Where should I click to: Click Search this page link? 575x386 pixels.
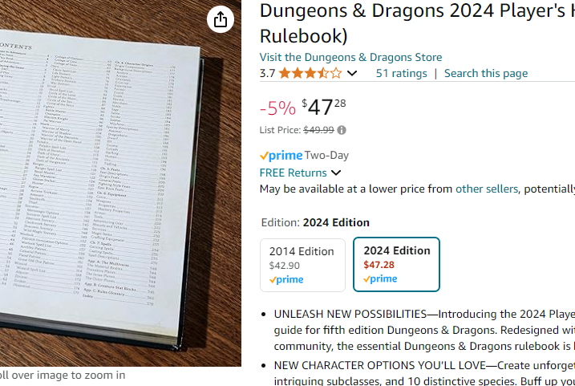[x=486, y=73]
